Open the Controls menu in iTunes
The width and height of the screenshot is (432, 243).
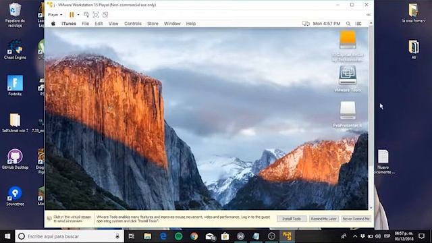[133, 24]
